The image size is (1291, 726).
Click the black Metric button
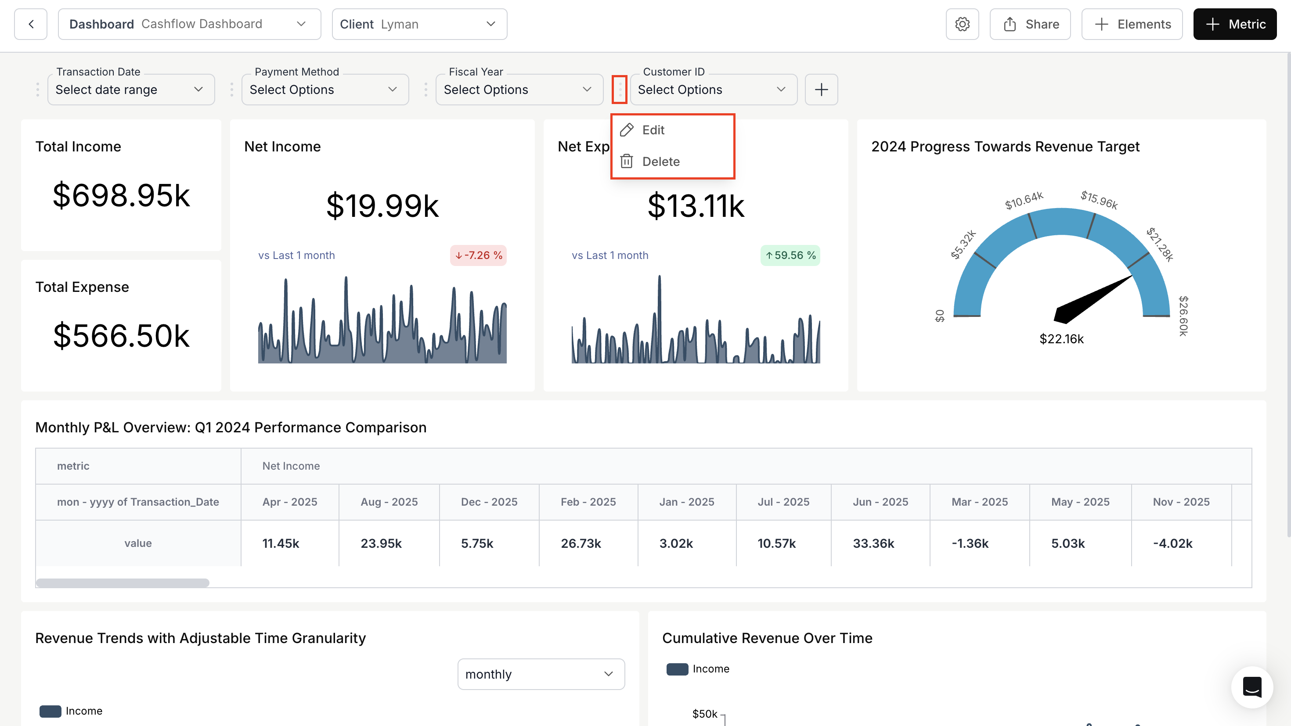1234,24
